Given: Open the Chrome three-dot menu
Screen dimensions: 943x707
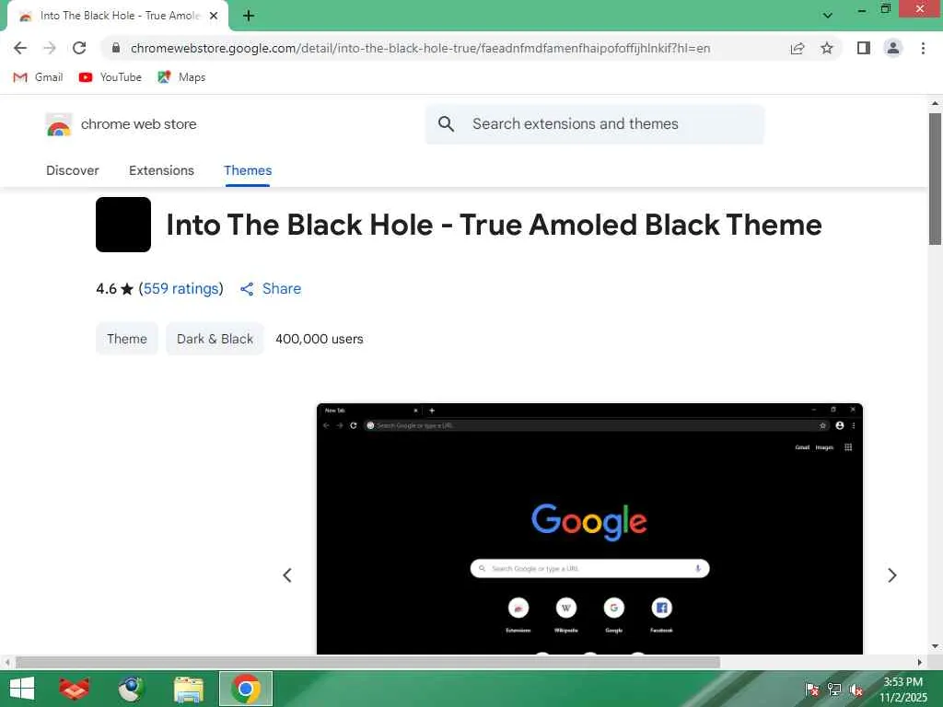Looking at the screenshot, I should (923, 48).
